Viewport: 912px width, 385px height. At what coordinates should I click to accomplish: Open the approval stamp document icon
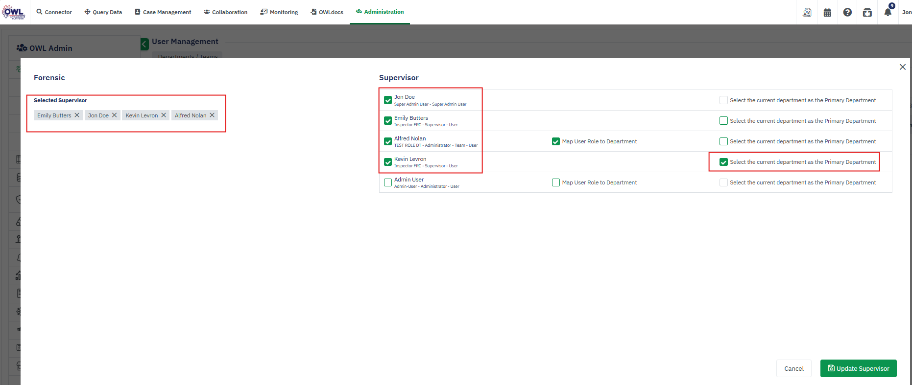tap(807, 12)
